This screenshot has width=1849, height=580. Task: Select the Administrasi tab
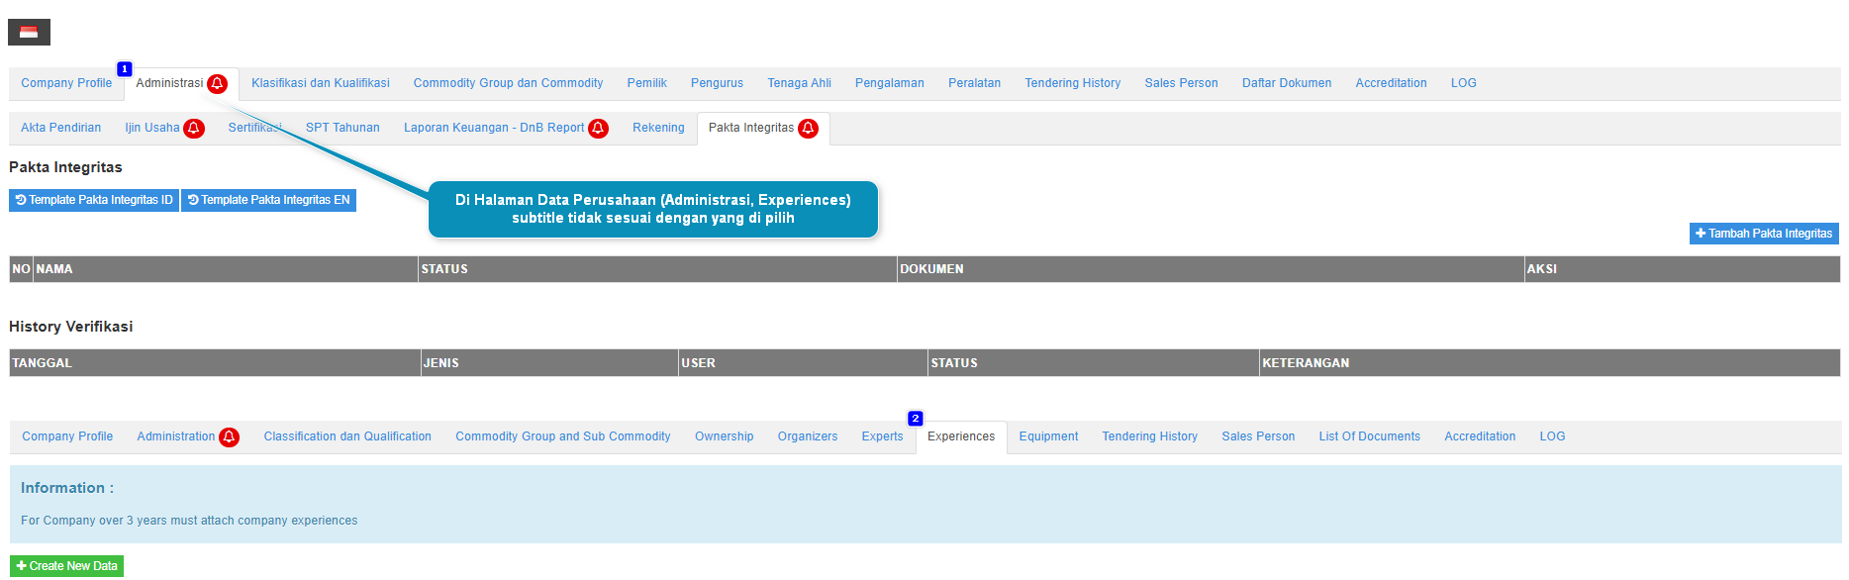169,83
